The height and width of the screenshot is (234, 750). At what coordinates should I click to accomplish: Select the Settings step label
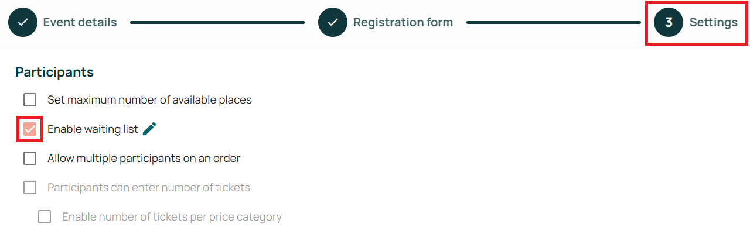tap(713, 23)
